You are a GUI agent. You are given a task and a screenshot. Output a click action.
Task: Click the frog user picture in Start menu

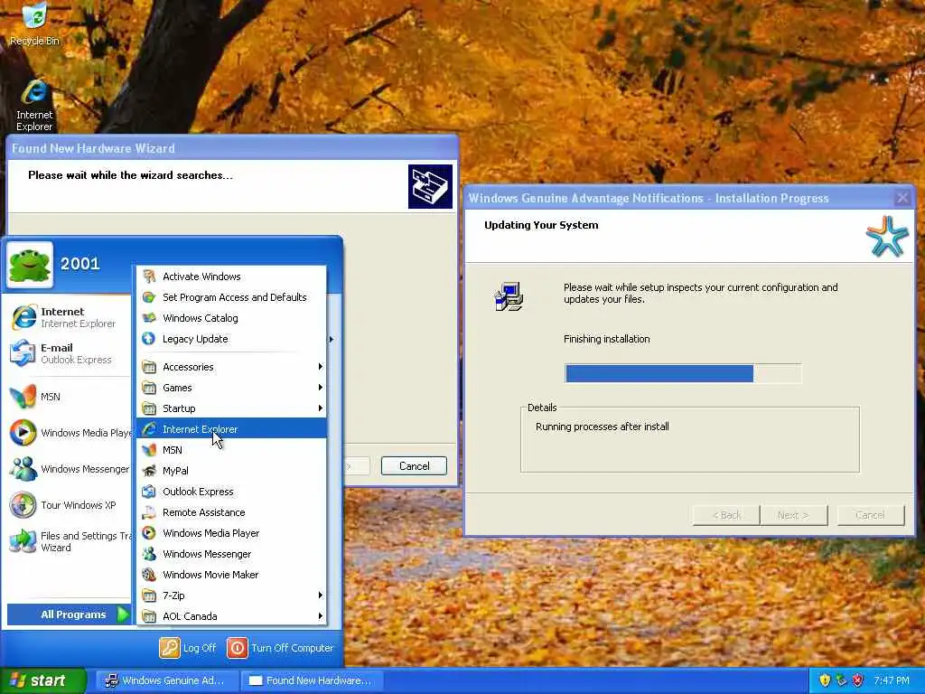tap(30, 265)
